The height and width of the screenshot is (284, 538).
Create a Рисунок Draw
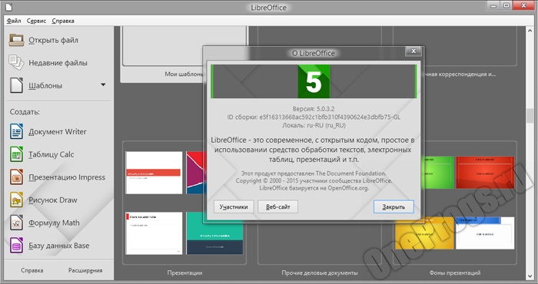click(x=53, y=200)
